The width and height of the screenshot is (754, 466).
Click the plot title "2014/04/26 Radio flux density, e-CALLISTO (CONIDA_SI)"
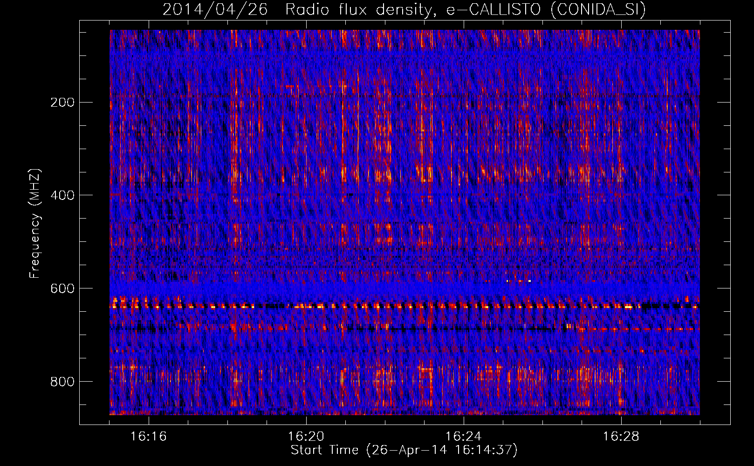pos(404,10)
